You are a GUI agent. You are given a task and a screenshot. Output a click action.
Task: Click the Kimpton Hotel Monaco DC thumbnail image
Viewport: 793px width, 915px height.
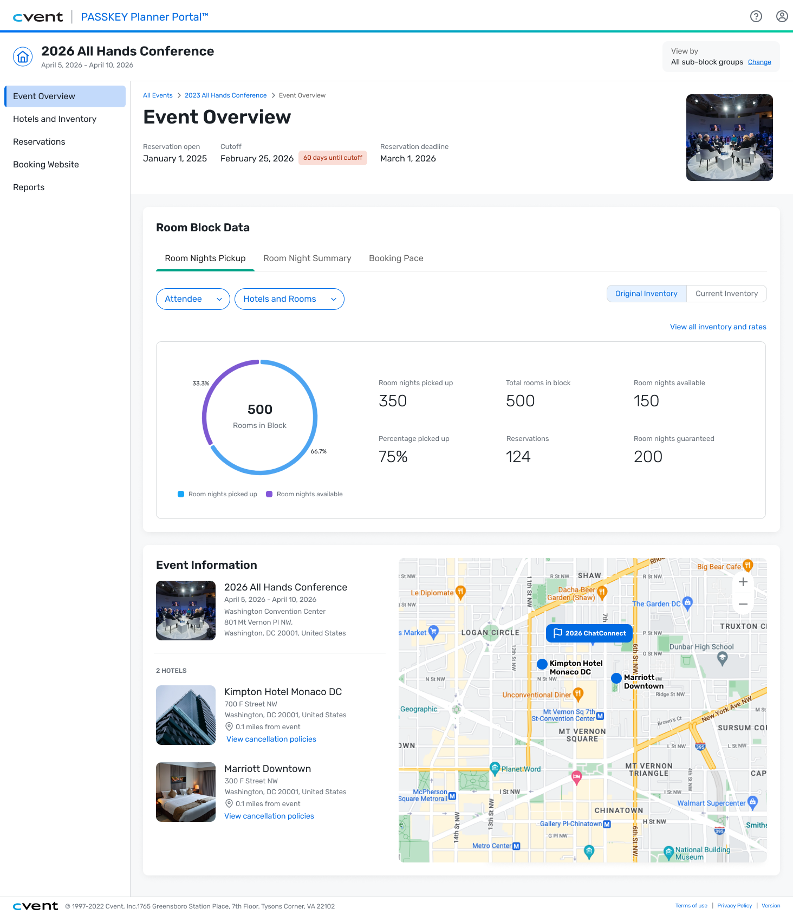point(186,715)
